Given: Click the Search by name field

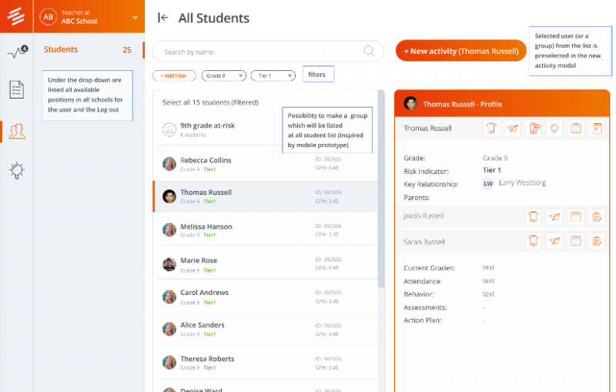Looking at the screenshot, I should point(268,52).
